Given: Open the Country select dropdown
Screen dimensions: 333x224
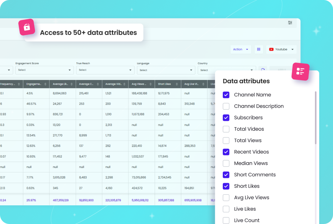Looking at the screenshot, I should pos(227,70).
